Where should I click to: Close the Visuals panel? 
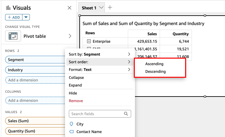[x=69, y=8]
